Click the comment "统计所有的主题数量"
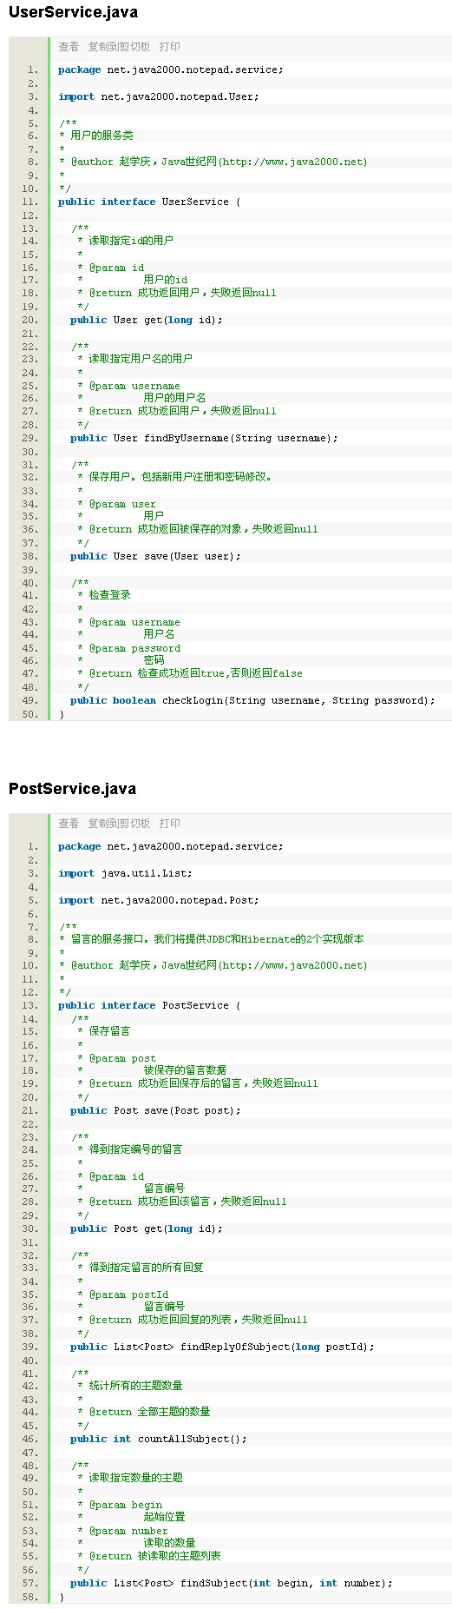 130,1386
